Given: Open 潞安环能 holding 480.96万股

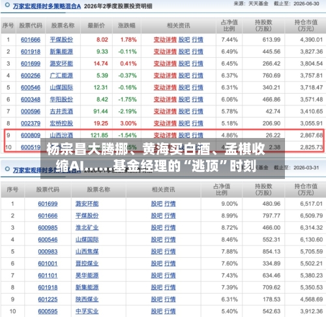Looking at the screenshot, I should point(87,204).
